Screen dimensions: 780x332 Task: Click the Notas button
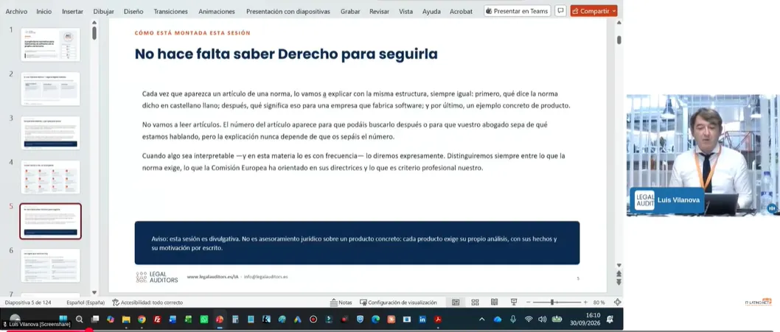341,302
